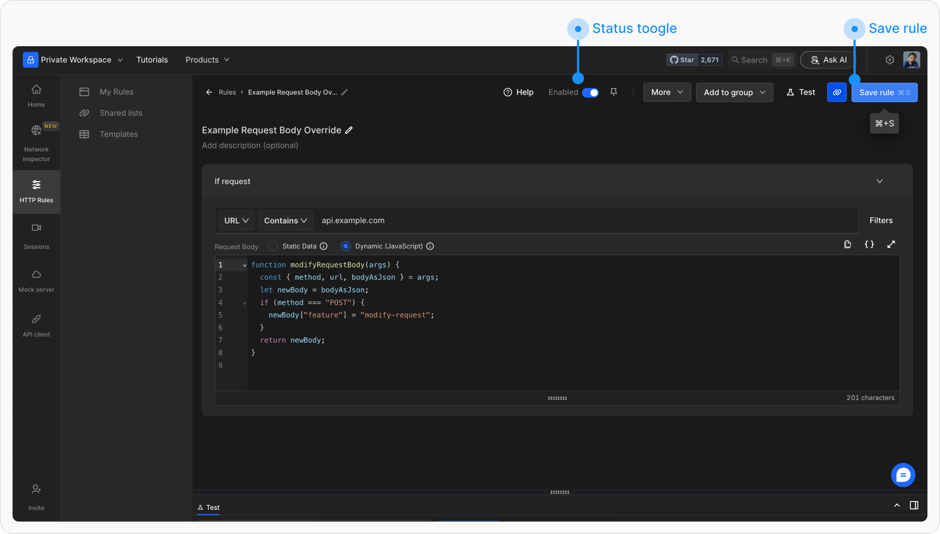
Task: Open Templates in rules panel
Action: click(118, 134)
